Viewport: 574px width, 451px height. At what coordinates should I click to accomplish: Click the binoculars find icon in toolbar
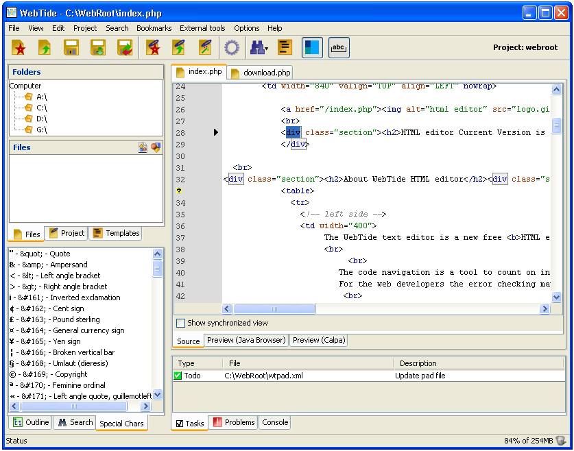tap(257, 47)
